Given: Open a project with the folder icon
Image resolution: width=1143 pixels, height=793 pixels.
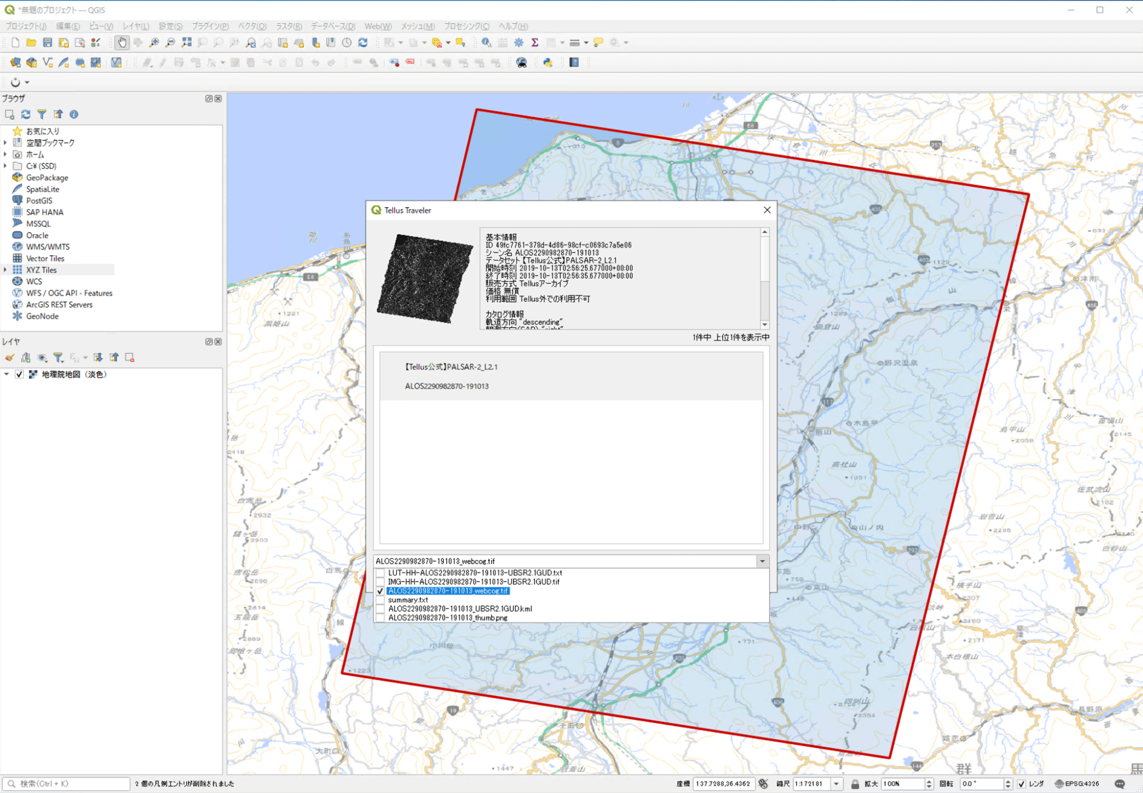Looking at the screenshot, I should pyautogui.click(x=31, y=43).
